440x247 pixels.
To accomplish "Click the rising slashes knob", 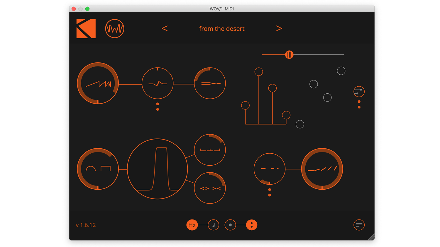I will [322, 169].
